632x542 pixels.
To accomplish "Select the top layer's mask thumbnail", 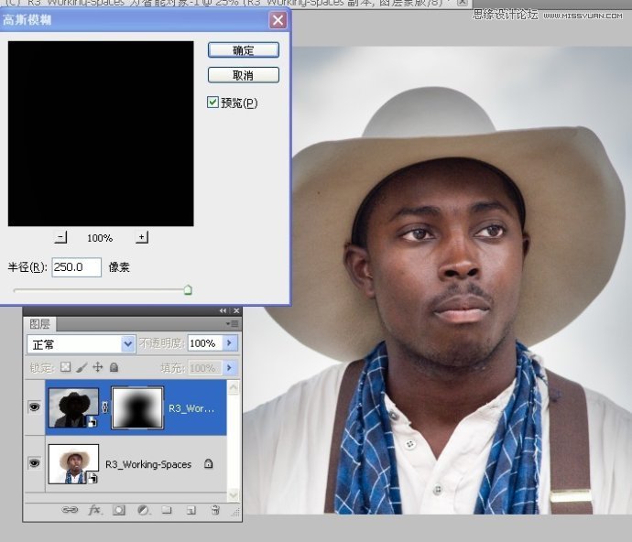I will (137, 407).
